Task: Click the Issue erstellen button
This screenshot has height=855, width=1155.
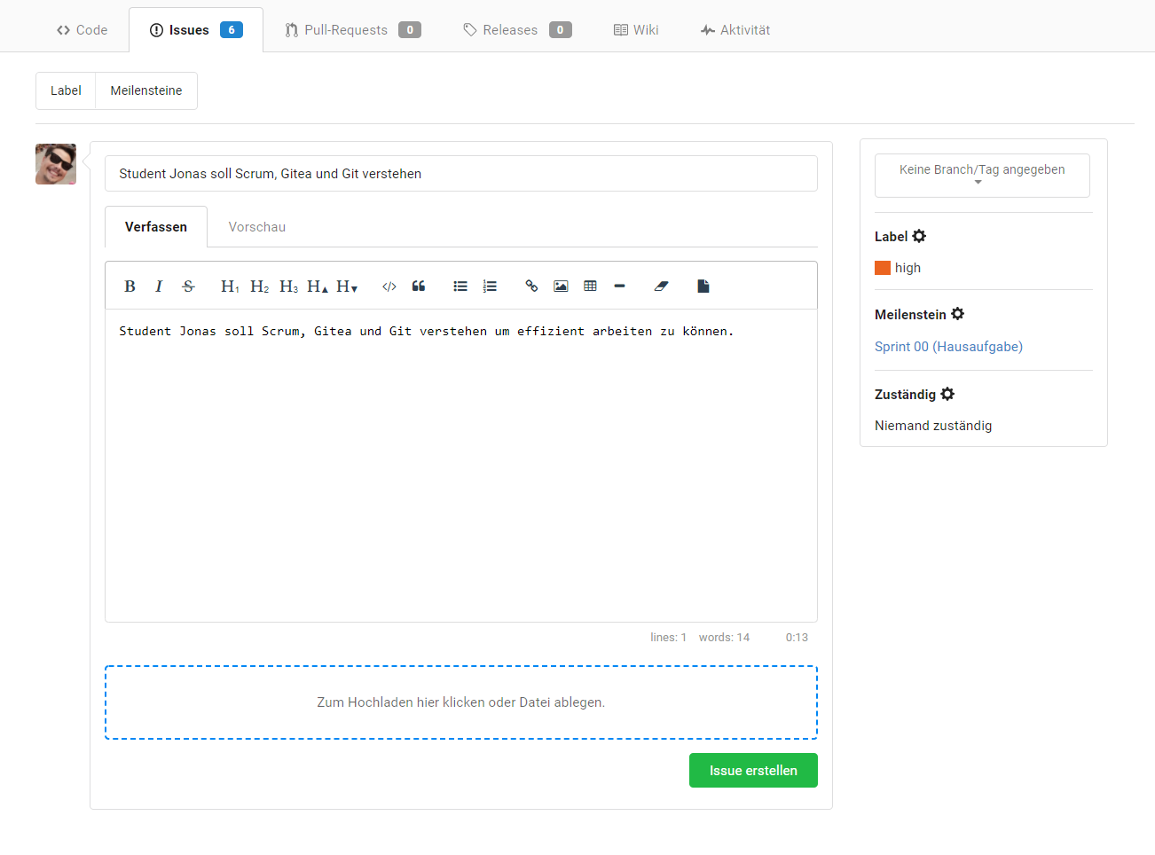Action: 753,771
